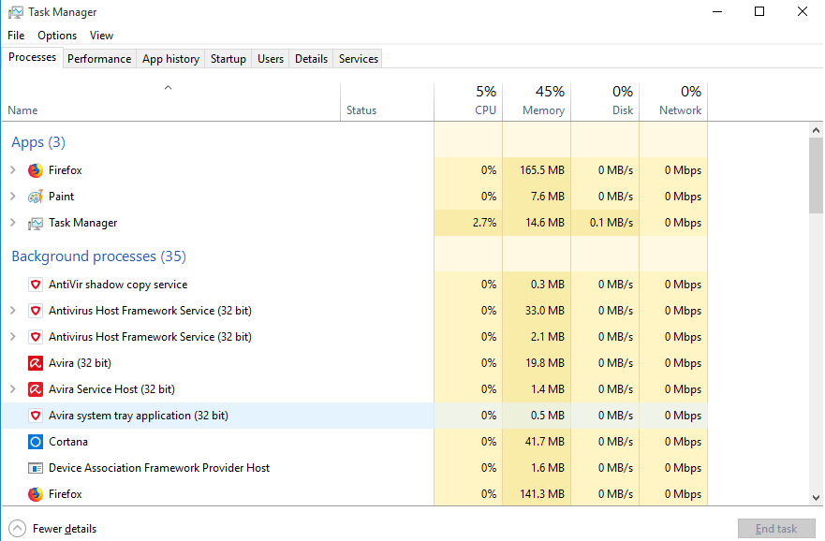Click the scrollbar down arrow

(x=816, y=497)
